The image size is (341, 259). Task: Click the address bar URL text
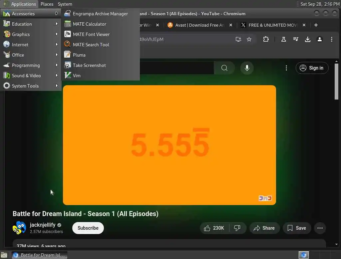pos(152,39)
